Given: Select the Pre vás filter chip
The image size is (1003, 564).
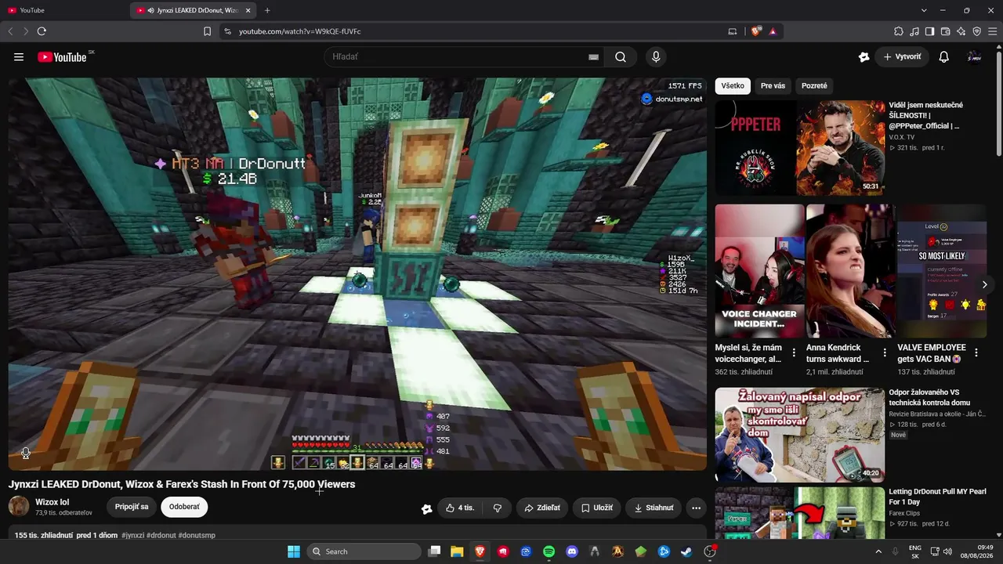Looking at the screenshot, I should coord(773,86).
